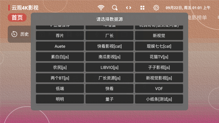Select 农民[js] source
This screenshot has height=123, width=219.
point(60,67)
